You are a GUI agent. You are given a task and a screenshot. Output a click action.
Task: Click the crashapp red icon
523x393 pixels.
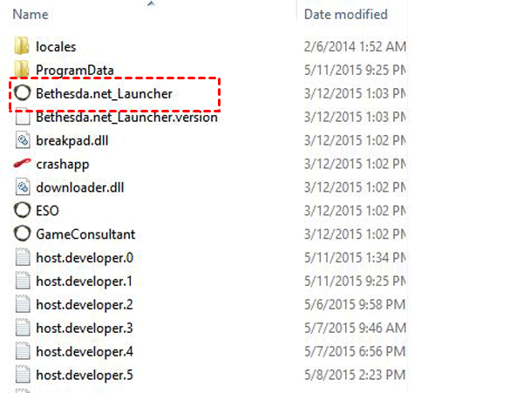[x=23, y=163]
